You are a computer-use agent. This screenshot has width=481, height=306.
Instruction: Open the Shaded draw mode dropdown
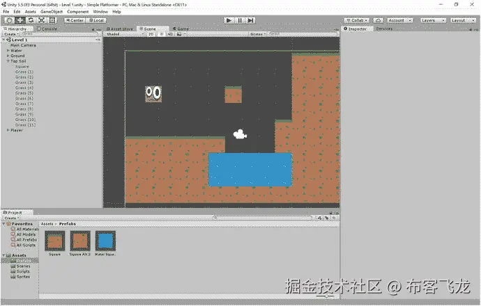(x=125, y=34)
